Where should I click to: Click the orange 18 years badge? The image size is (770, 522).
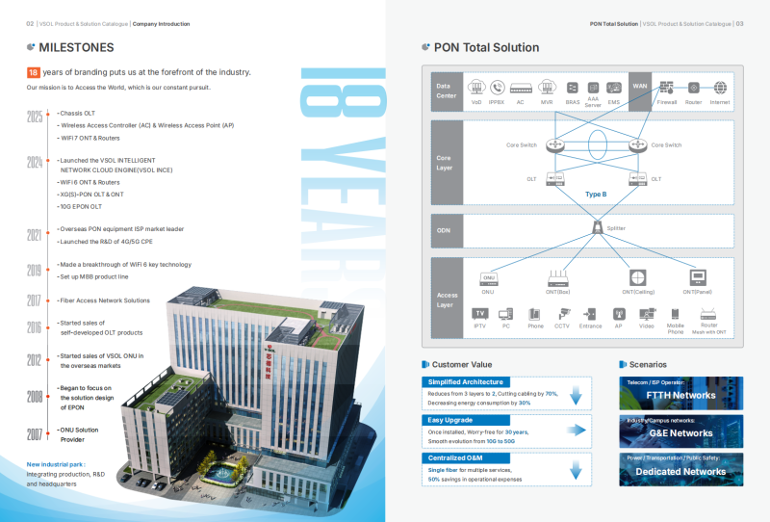click(34, 72)
